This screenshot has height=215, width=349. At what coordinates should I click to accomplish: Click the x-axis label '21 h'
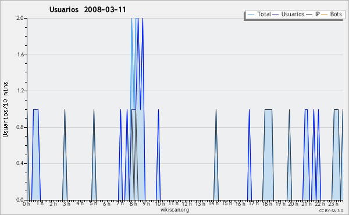click(x=307, y=204)
